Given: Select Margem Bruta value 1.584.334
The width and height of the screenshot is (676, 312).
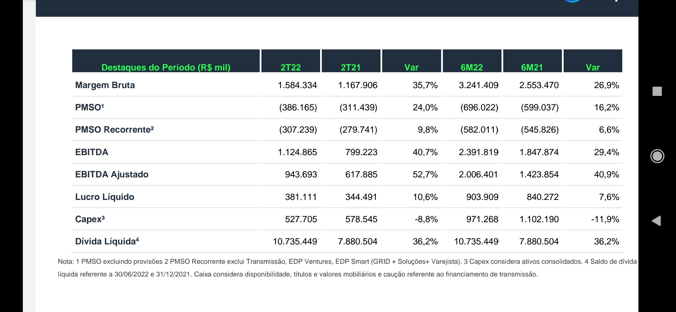Looking at the screenshot, I should (297, 85).
